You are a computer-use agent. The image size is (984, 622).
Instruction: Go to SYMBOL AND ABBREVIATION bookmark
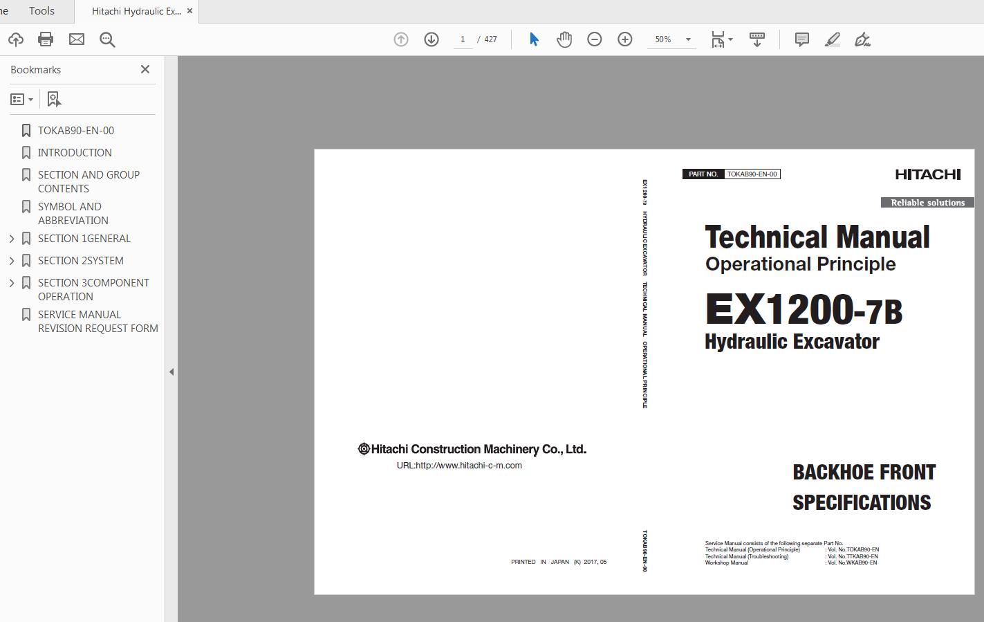pyautogui.click(x=73, y=213)
